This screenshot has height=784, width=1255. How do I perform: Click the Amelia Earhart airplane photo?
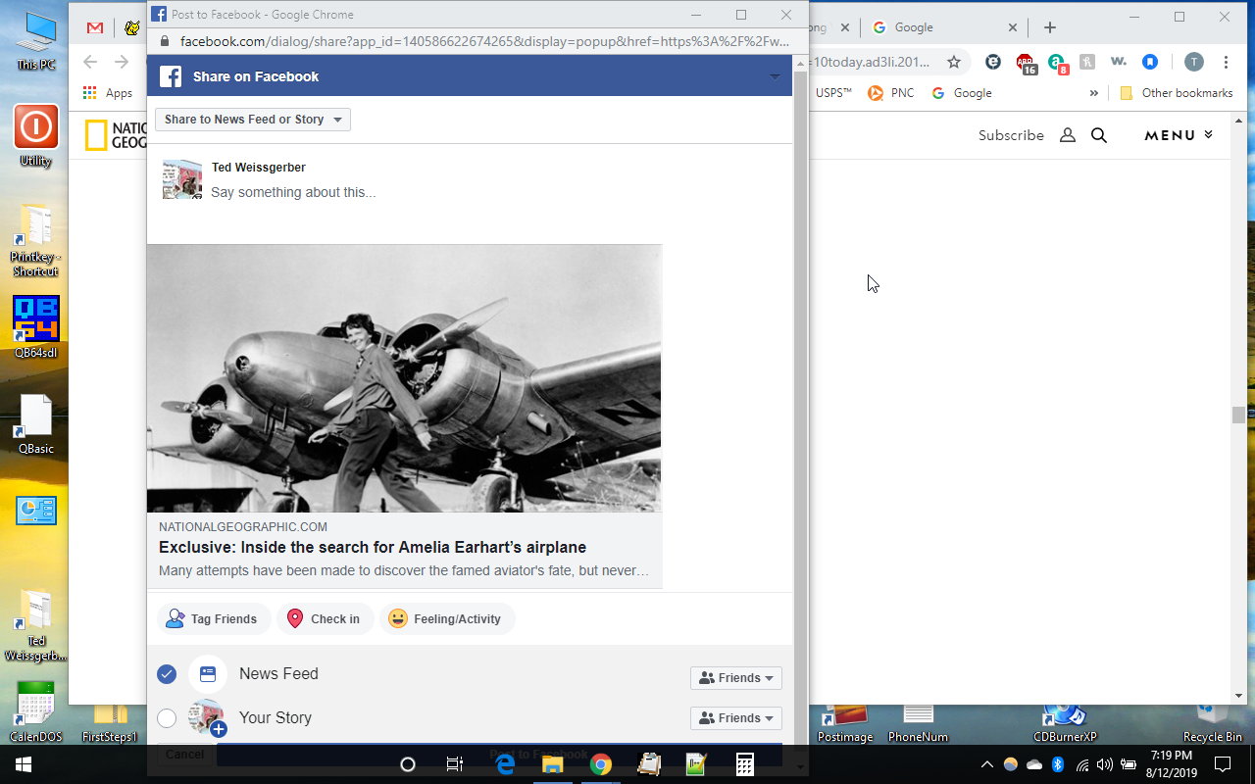(x=404, y=378)
